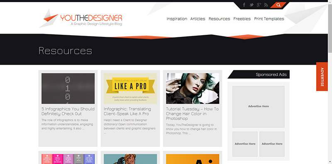
Task: Open the green-haired woman thumbnail
Action: coord(193,88)
